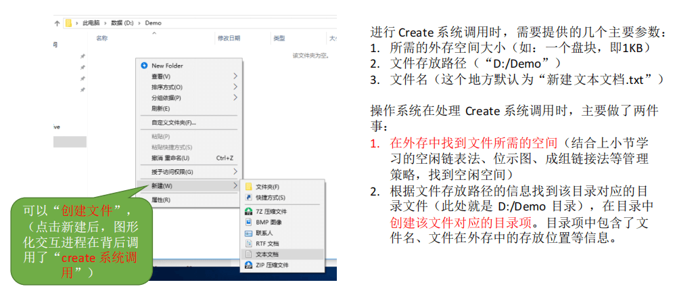698x293 pixels.
Task: Choose 刷新(E) in the context menu
Action: tap(161, 108)
